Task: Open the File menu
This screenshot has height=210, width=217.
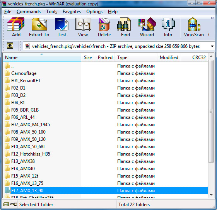Action: (x=8, y=12)
